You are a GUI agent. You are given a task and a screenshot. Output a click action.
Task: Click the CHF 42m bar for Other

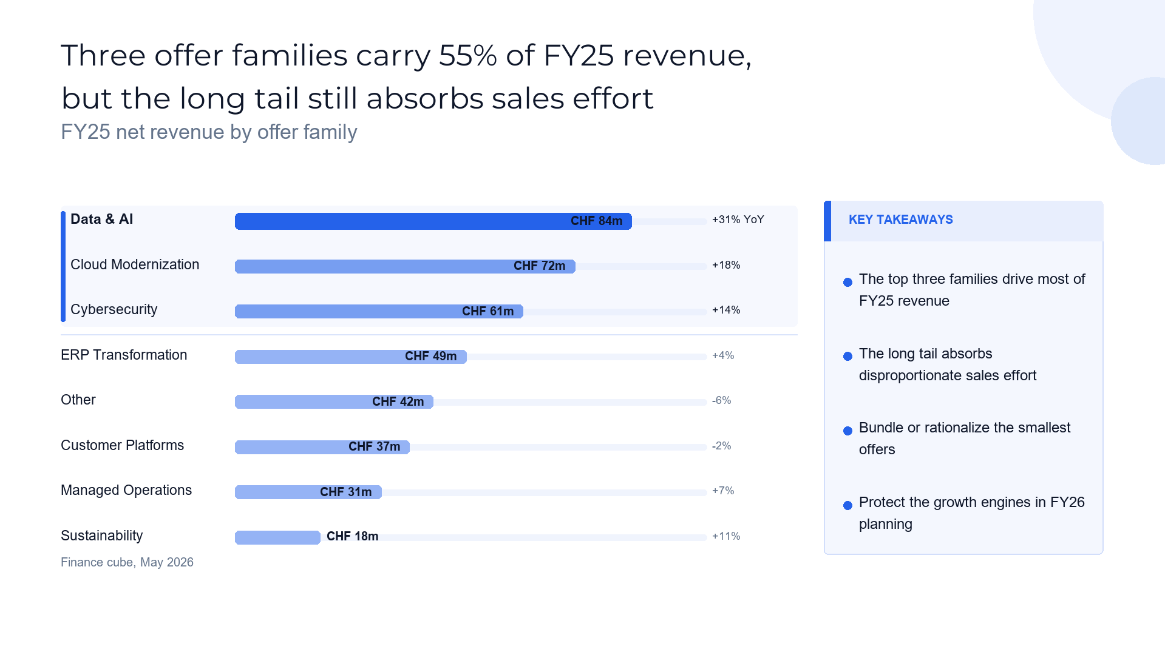[334, 401]
